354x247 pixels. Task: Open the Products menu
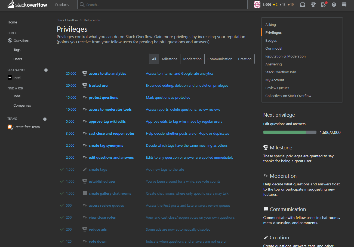pos(62,5)
